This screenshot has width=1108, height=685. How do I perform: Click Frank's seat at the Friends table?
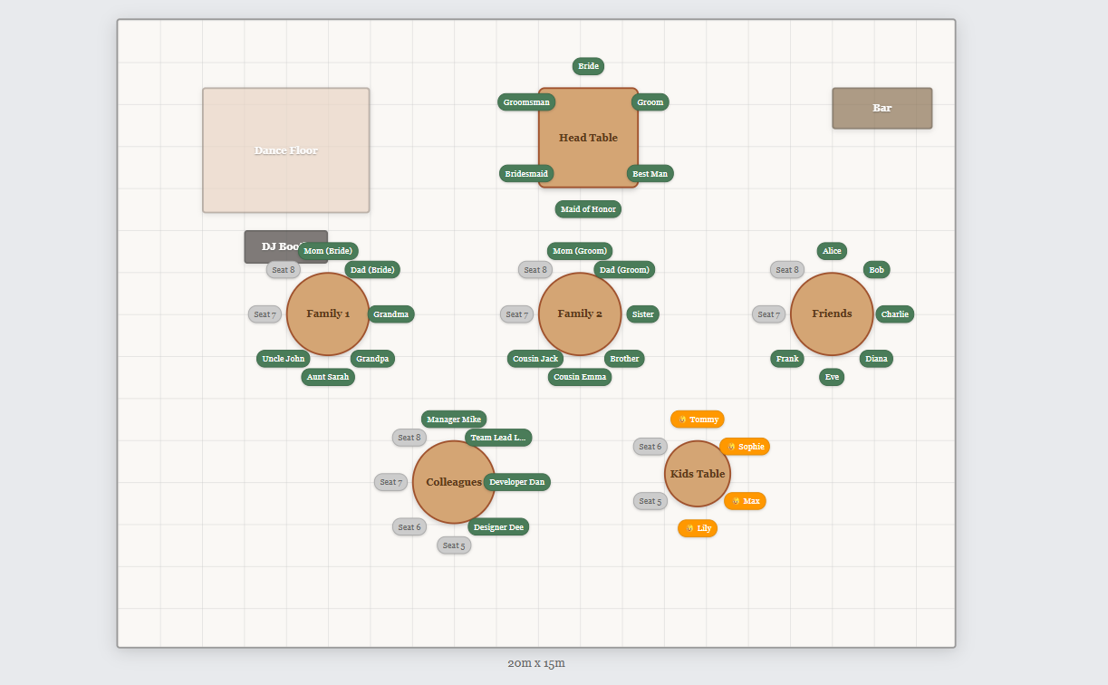pyautogui.click(x=786, y=359)
